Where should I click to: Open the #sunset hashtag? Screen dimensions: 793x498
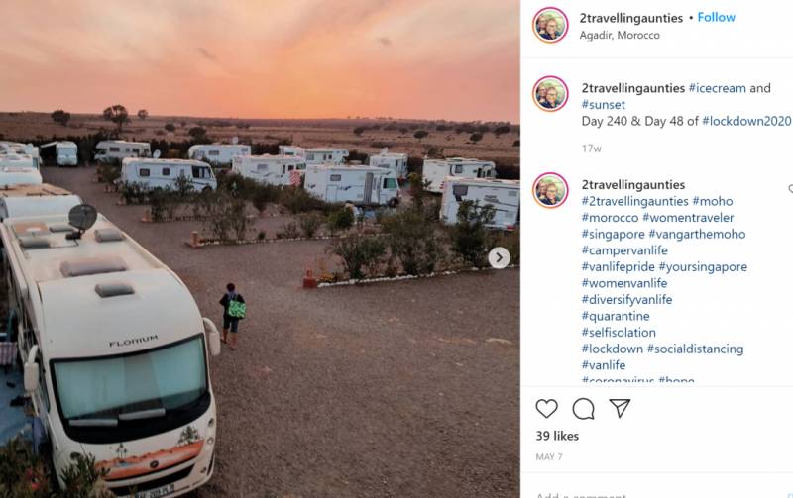tap(604, 105)
